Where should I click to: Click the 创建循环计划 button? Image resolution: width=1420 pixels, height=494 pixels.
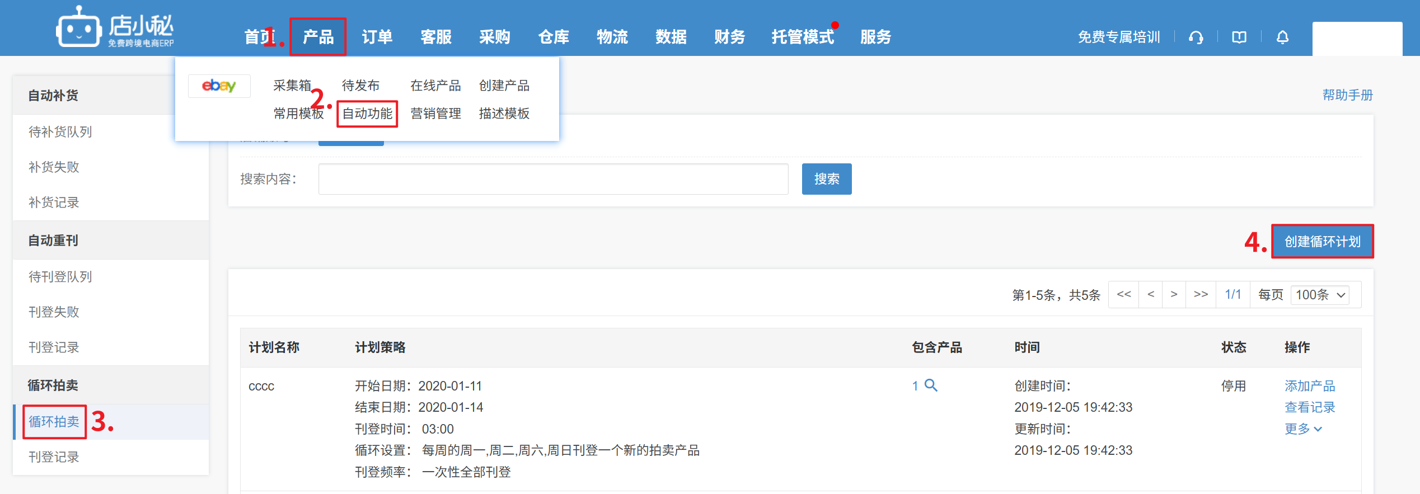[x=1322, y=242]
